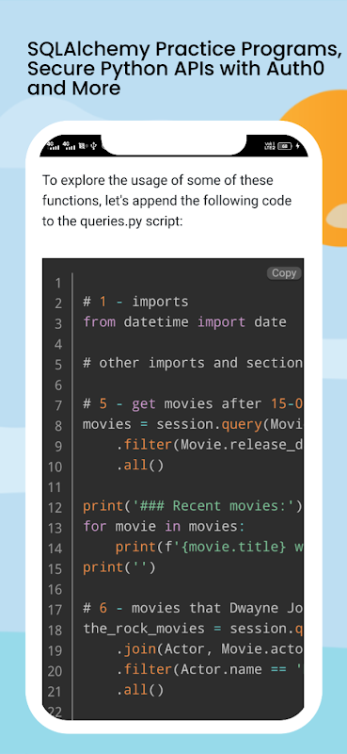Tap the SIM card status icon

click(82, 145)
